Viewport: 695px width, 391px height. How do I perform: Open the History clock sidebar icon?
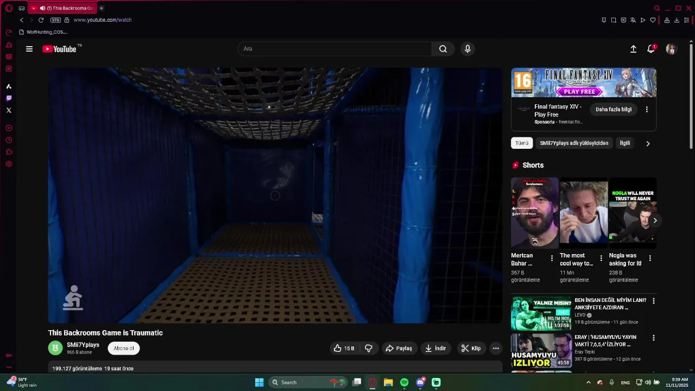[x=9, y=140]
